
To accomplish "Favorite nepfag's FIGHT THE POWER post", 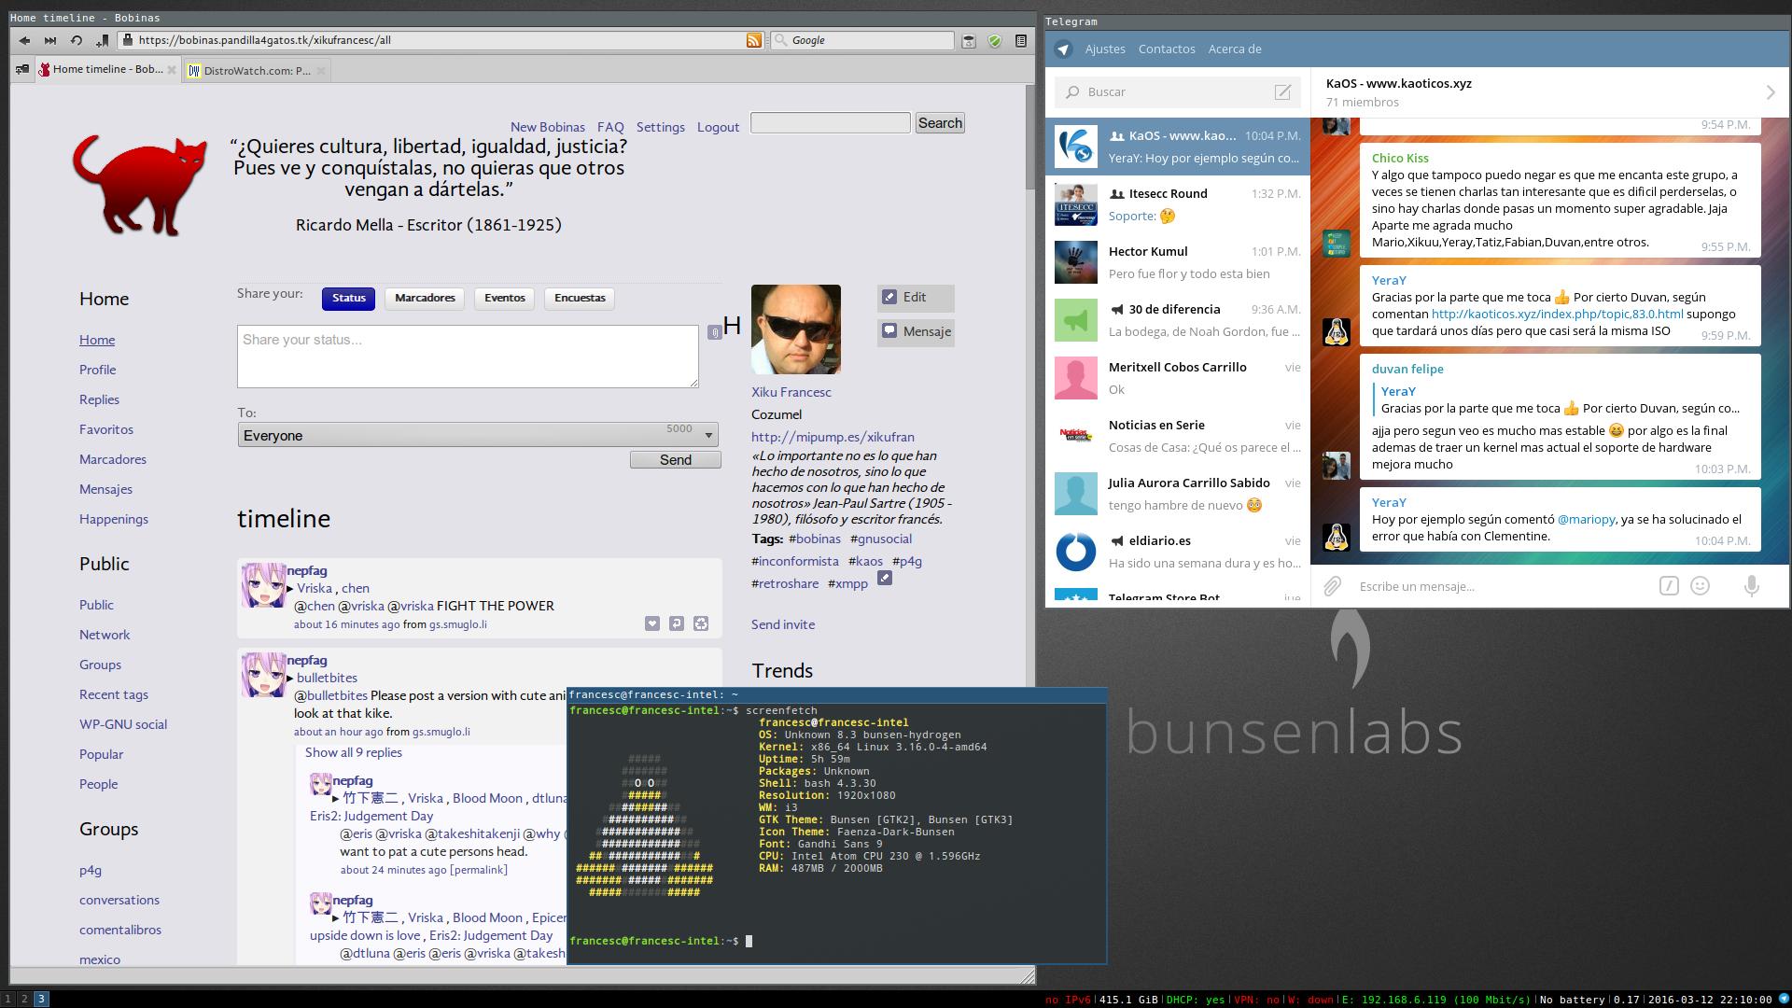I will pos(652,623).
